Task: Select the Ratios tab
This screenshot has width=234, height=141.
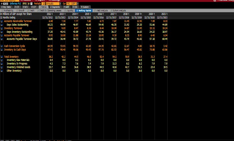Action: click(x=43, y=7)
